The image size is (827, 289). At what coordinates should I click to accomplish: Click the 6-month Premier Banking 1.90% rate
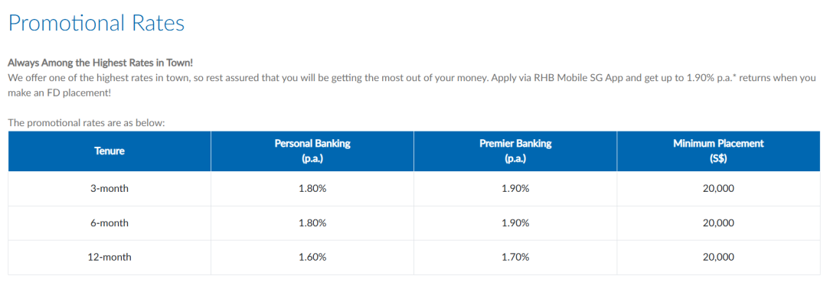[x=515, y=223]
